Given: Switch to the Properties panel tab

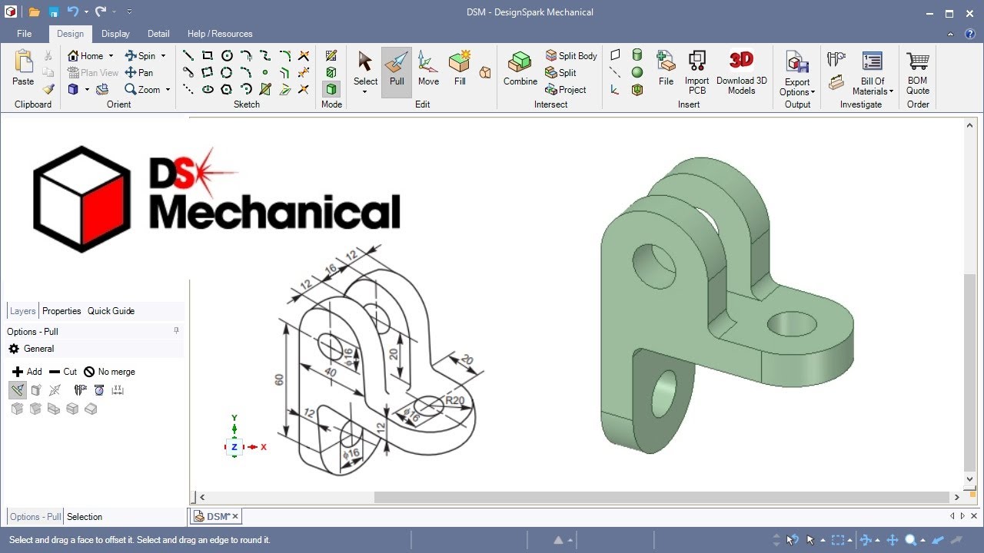Looking at the screenshot, I should [x=61, y=311].
